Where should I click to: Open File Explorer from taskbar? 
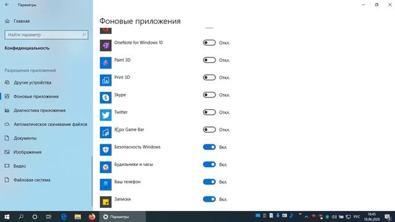[x=78, y=216]
